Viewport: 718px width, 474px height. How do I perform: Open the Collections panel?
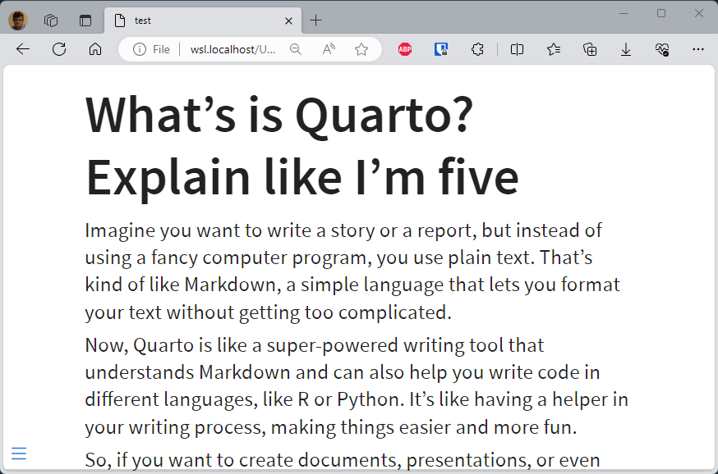click(590, 49)
